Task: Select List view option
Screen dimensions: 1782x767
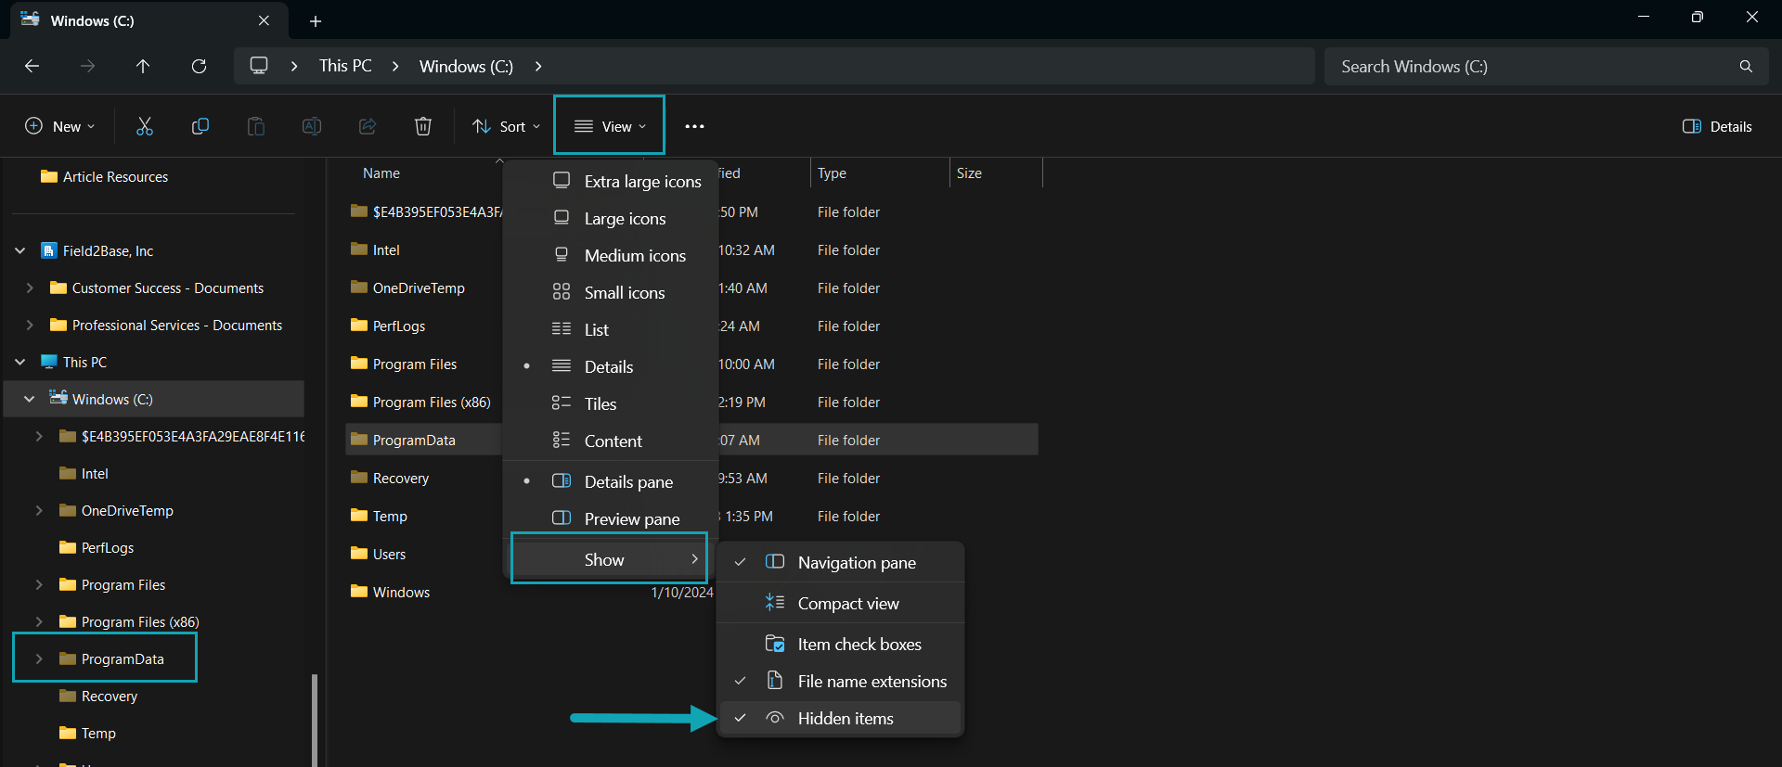Action: tap(612, 329)
